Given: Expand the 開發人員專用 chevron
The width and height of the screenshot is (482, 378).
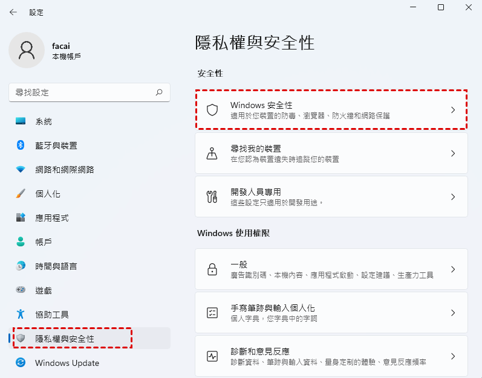Looking at the screenshot, I should click(453, 197).
